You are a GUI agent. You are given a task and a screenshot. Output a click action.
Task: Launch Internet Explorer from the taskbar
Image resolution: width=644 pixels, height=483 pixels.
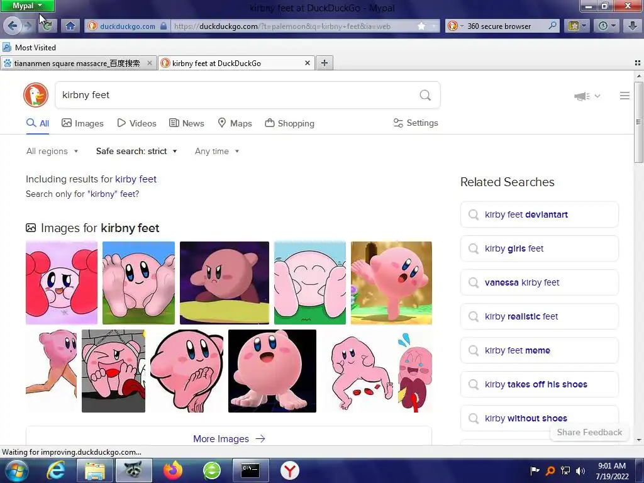(56, 470)
